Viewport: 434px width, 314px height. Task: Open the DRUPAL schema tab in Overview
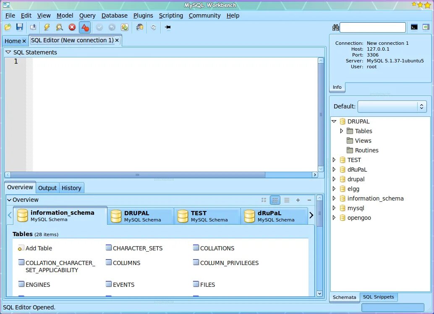tap(140, 216)
